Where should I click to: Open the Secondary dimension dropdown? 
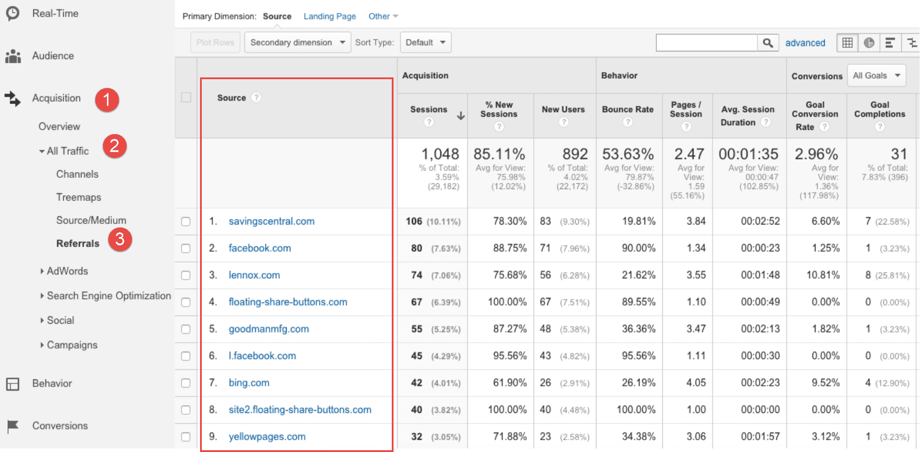click(x=298, y=43)
